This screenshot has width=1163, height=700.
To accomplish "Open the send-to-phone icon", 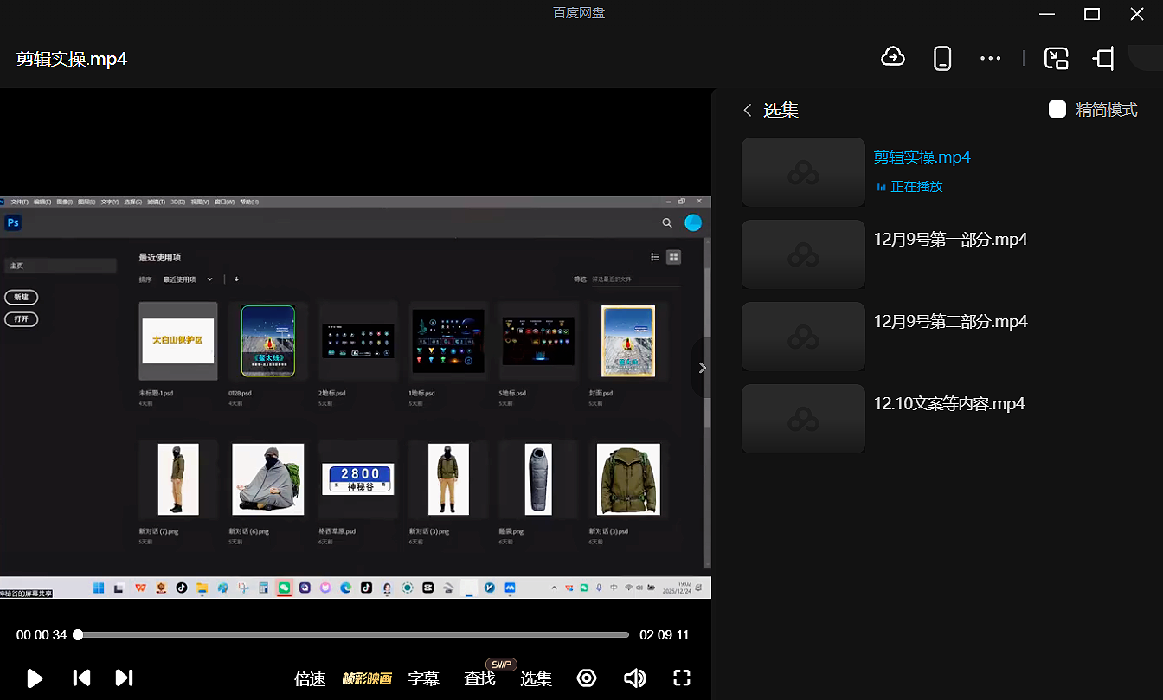I will tap(942, 58).
